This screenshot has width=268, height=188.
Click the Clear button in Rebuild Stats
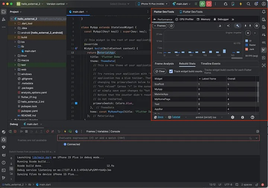160,71
